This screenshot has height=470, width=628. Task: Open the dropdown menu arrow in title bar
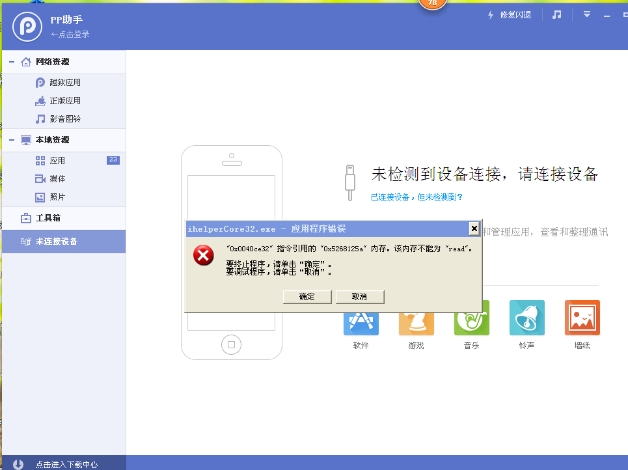pos(587,14)
